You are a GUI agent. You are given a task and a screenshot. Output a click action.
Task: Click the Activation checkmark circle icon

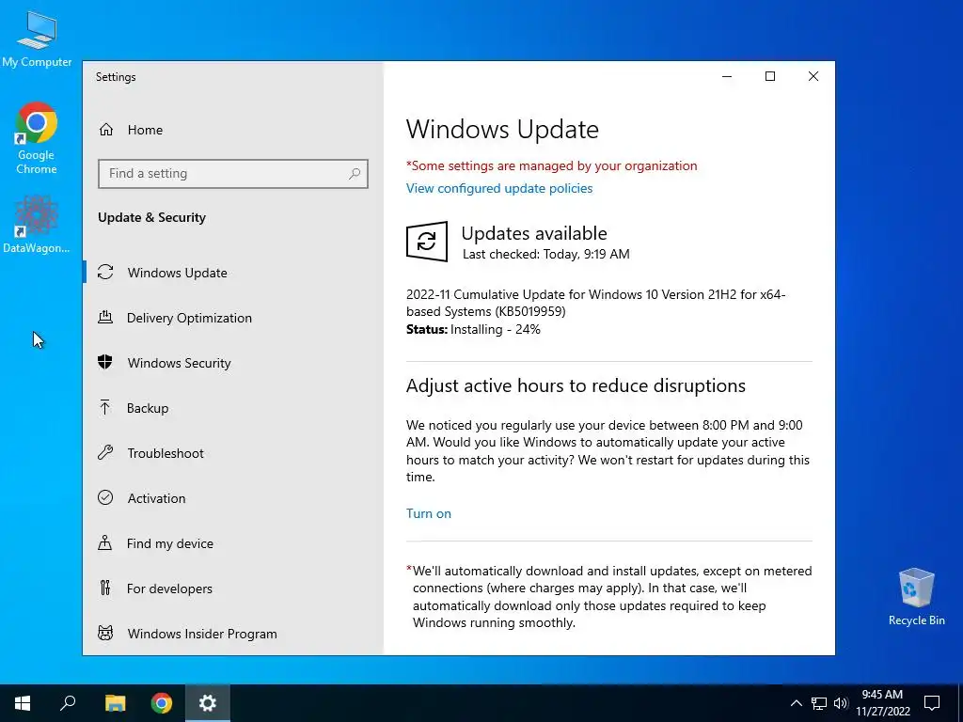coord(105,497)
